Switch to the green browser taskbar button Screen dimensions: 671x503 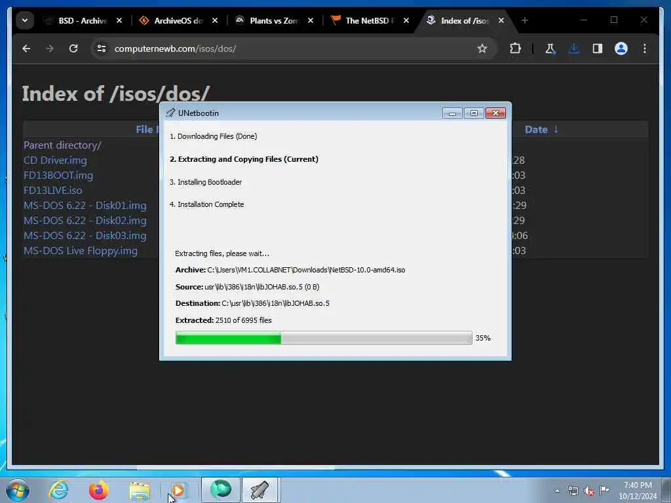(220, 490)
